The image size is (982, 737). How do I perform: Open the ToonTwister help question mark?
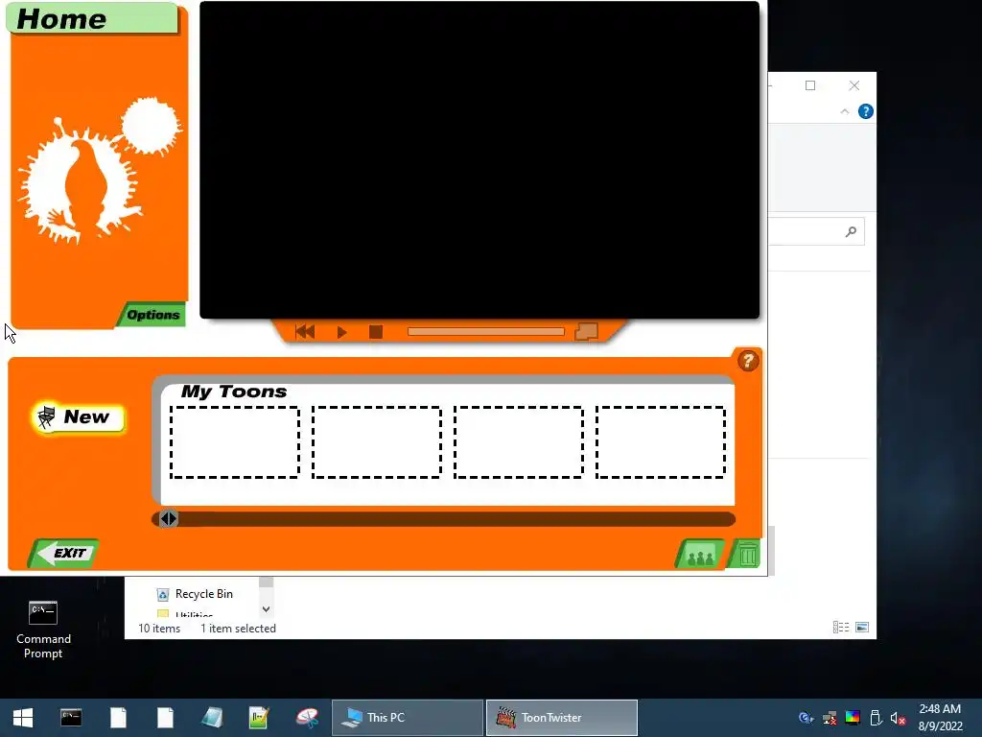[748, 361]
